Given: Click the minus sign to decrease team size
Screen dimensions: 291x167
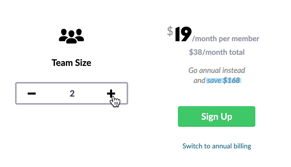Looking at the screenshot, I should (x=32, y=93).
